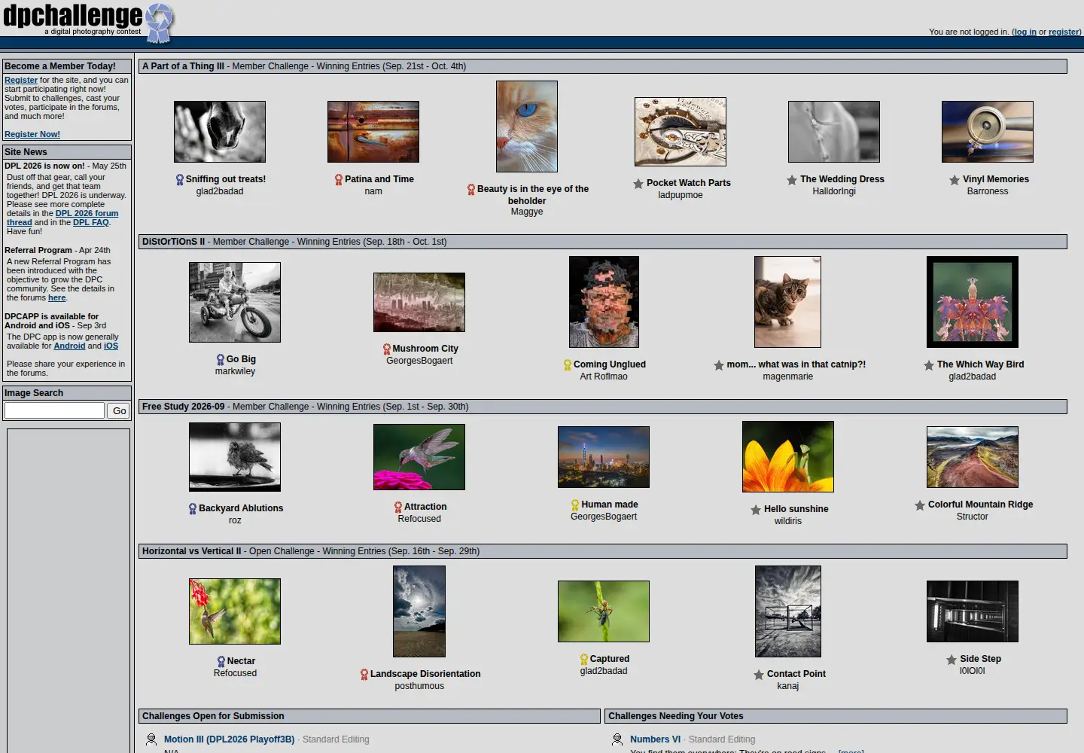1084x753 pixels.
Task: Click the yellow ribbon icon beside Human made
Action: pyautogui.click(x=575, y=505)
